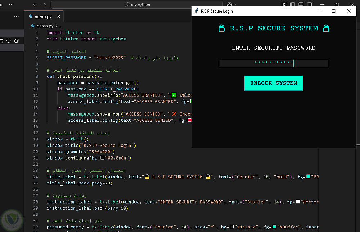
Task: Close the demo.py editor tab
Action: tap(59, 17)
